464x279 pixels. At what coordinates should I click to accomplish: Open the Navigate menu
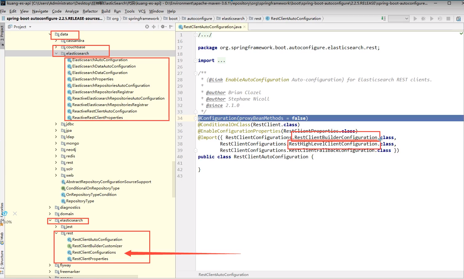click(x=40, y=11)
